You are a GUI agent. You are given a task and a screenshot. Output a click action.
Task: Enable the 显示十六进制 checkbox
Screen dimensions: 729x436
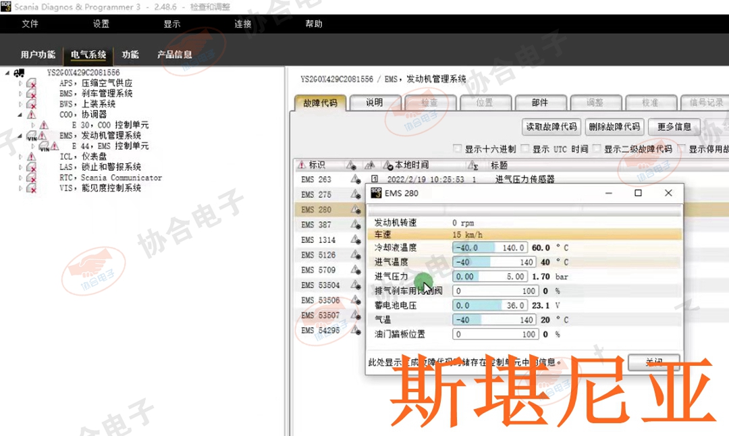458,148
